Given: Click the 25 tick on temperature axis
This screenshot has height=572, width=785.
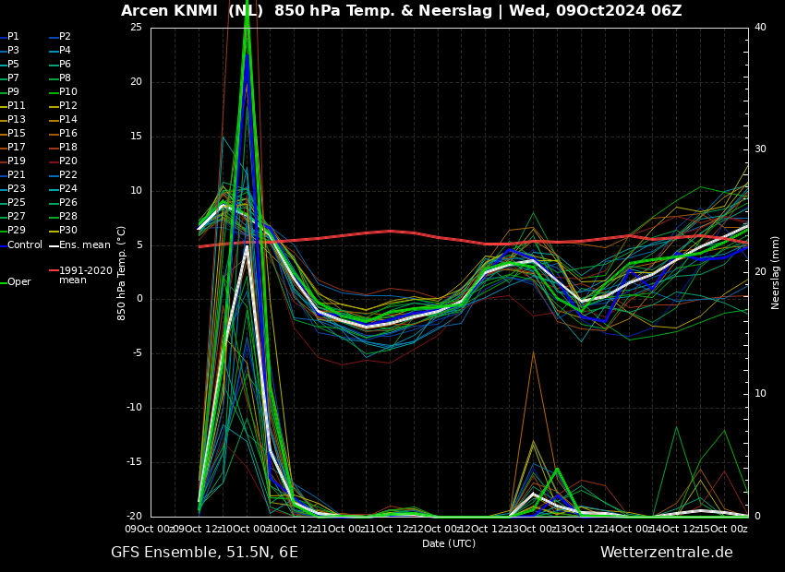Looking at the screenshot, I should point(136,27).
